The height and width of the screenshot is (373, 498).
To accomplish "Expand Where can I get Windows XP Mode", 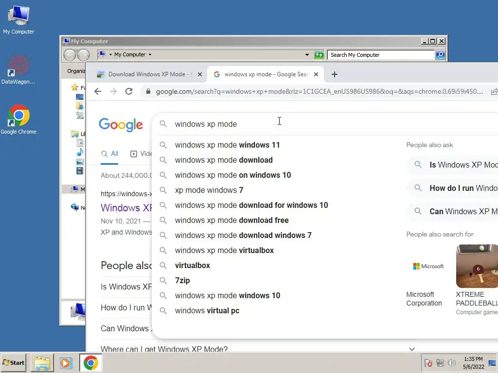I will click(412, 349).
